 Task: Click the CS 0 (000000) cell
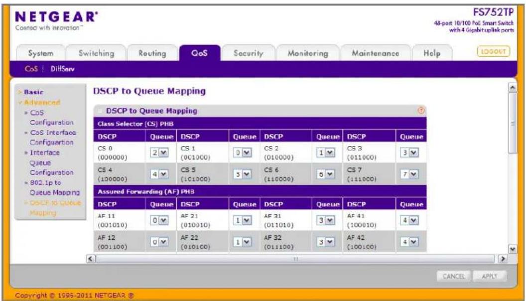[x=120, y=152]
